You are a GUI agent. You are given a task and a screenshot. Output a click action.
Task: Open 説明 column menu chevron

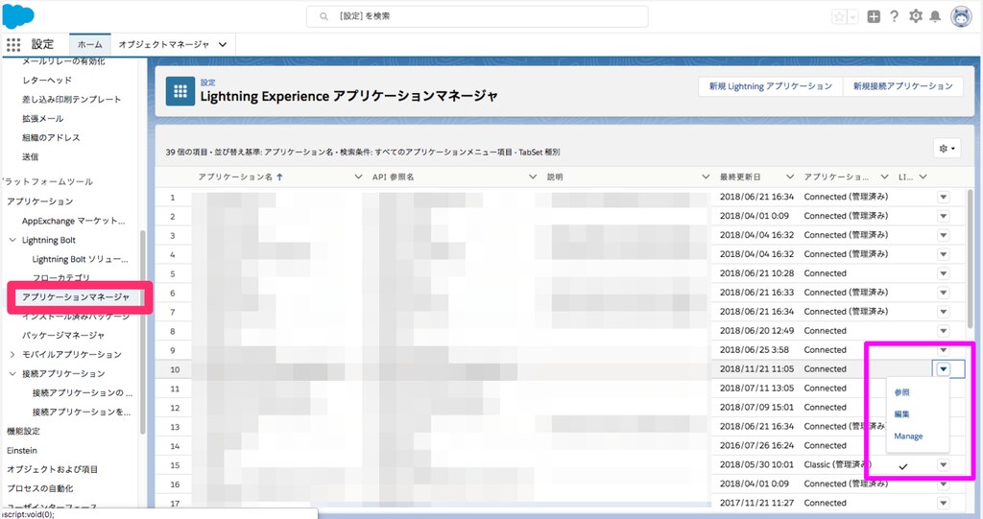point(706,177)
